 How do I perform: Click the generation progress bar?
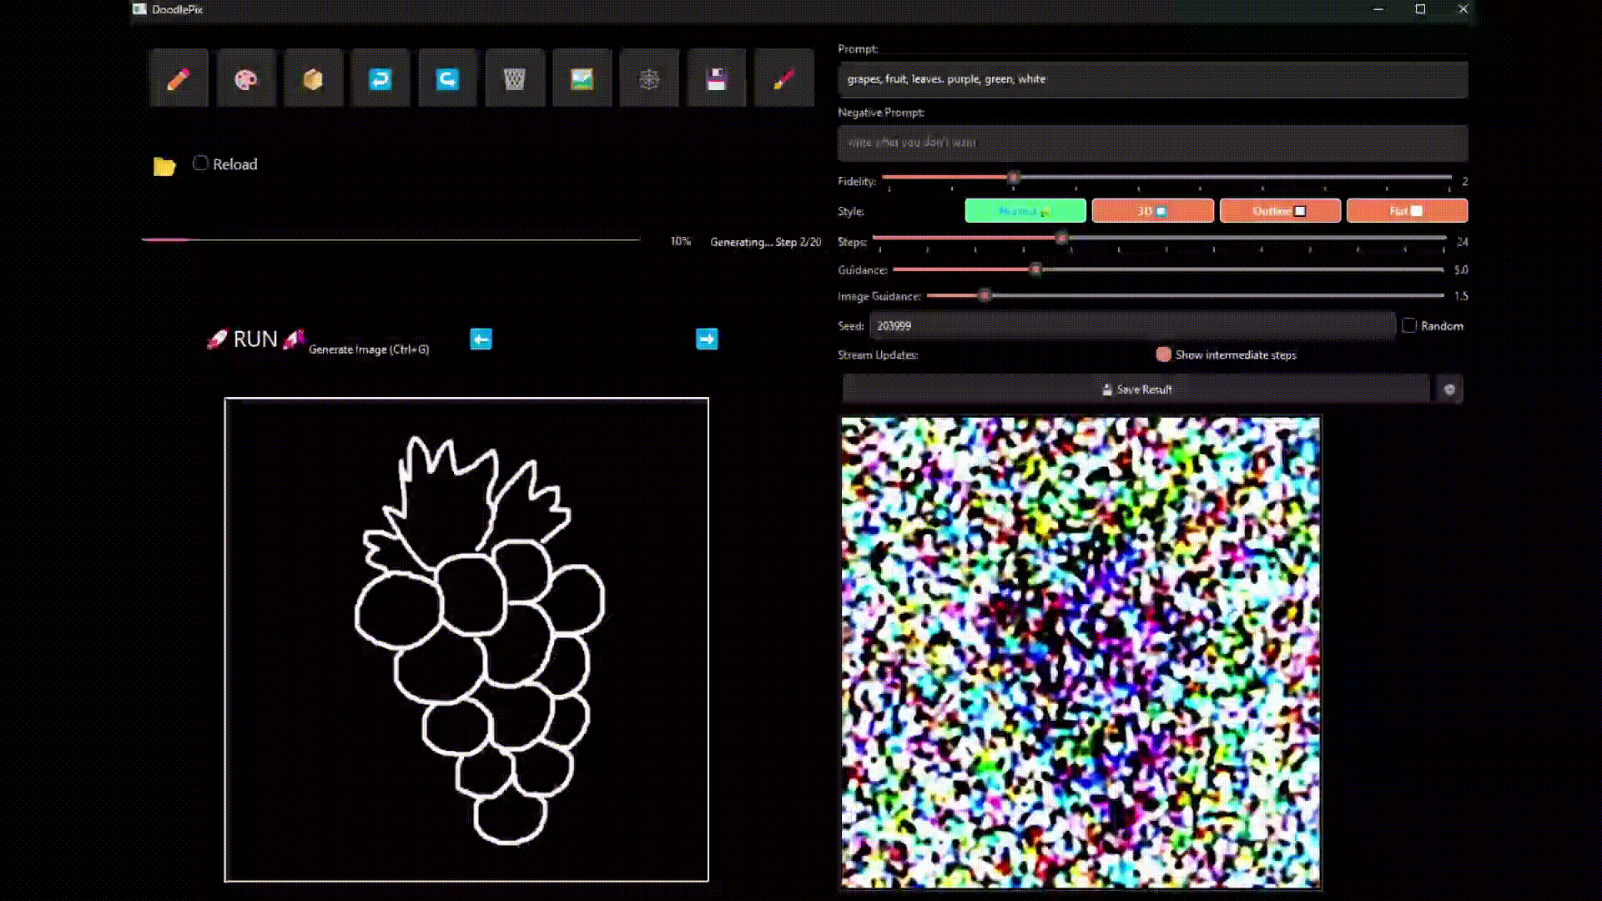click(x=390, y=240)
